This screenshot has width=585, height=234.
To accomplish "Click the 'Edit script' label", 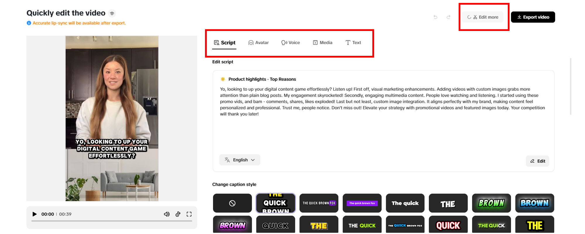I will coord(223,62).
